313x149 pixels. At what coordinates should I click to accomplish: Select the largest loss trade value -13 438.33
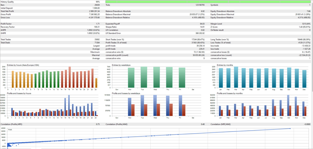[x=306, y=46]
